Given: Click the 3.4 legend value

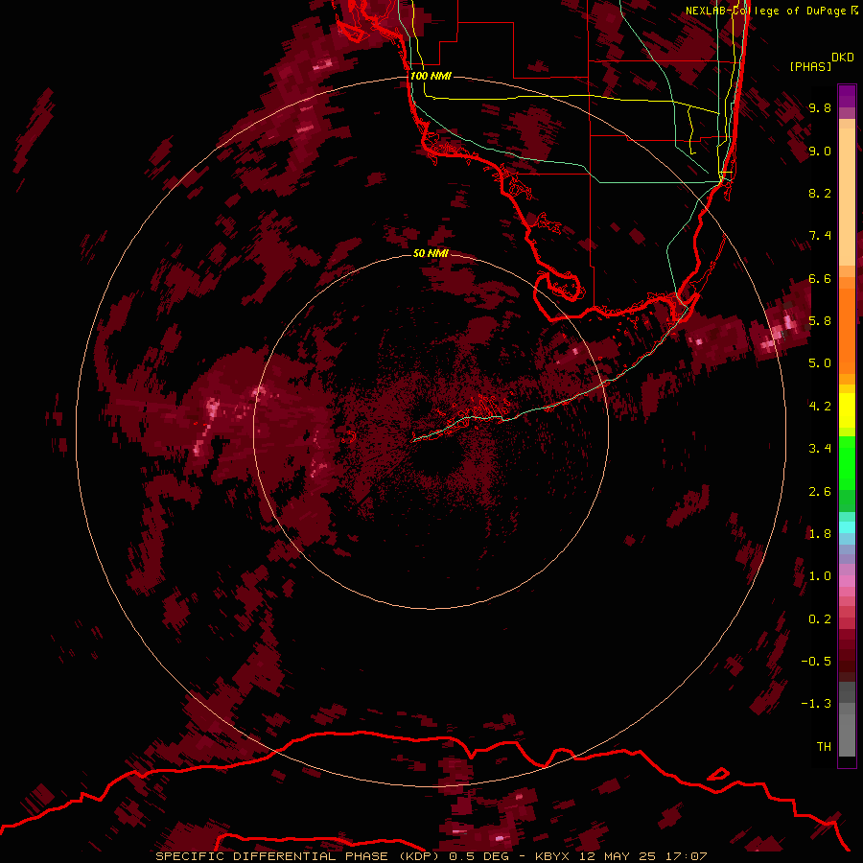Looking at the screenshot, I should click(x=820, y=449).
